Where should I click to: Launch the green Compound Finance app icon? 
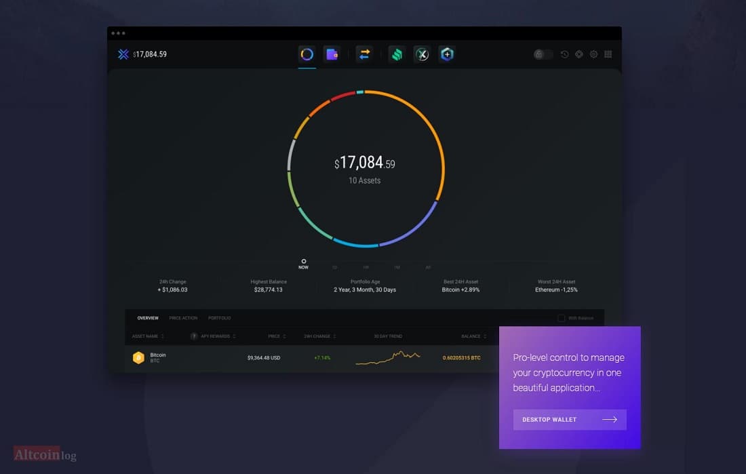(397, 54)
